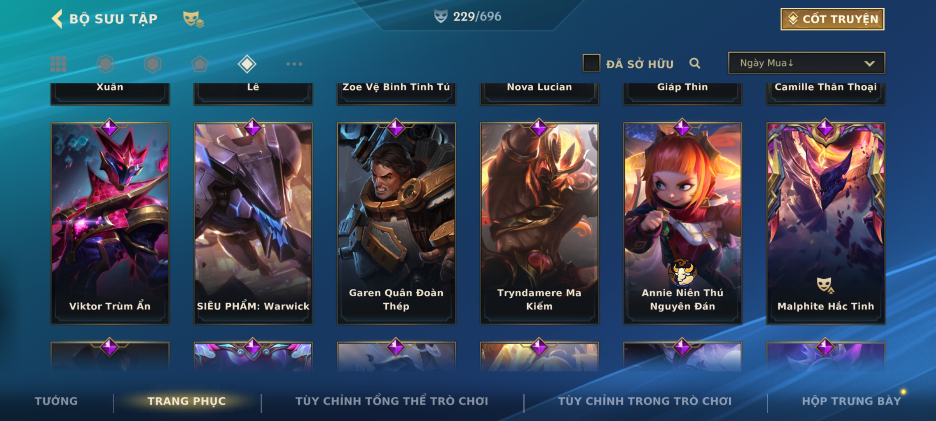
Task: Open the gold mask and coins icon
Action: (193, 19)
